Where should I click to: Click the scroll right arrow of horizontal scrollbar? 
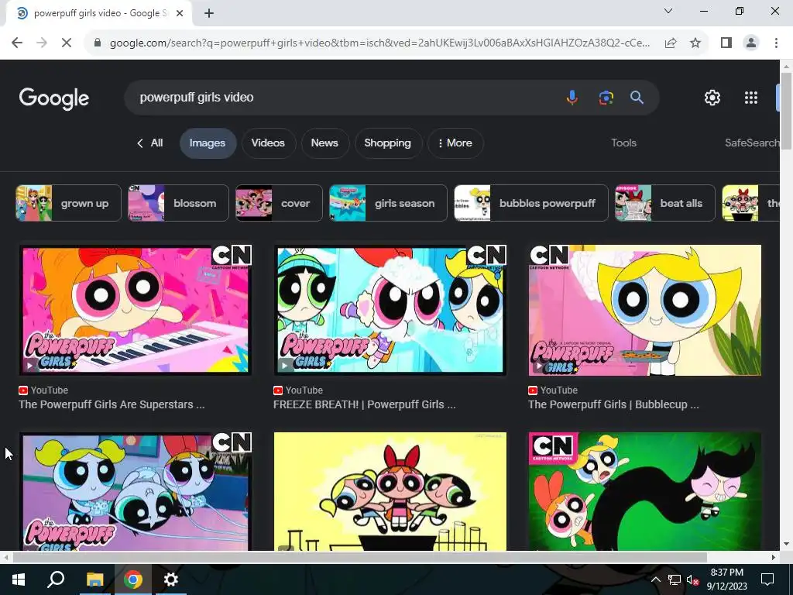point(774,557)
